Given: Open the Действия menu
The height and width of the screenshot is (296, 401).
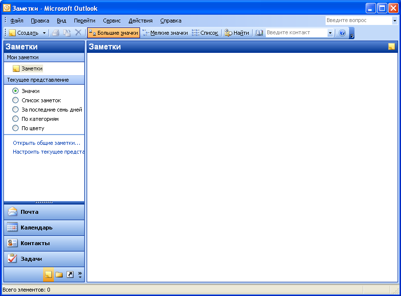Looking at the screenshot, I should pos(141,21).
